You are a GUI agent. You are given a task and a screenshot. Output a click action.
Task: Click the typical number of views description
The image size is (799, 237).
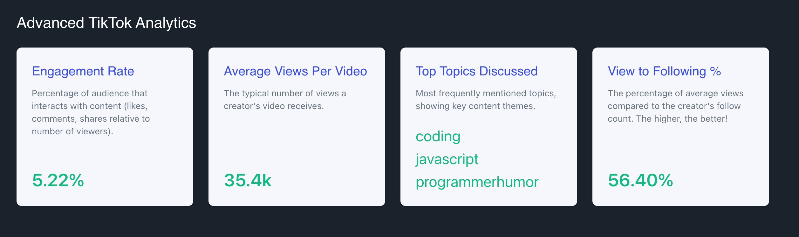tap(285, 99)
